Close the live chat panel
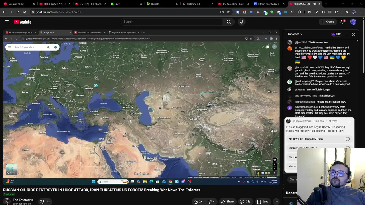The width and height of the screenshot is (365, 205). click(x=354, y=34)
